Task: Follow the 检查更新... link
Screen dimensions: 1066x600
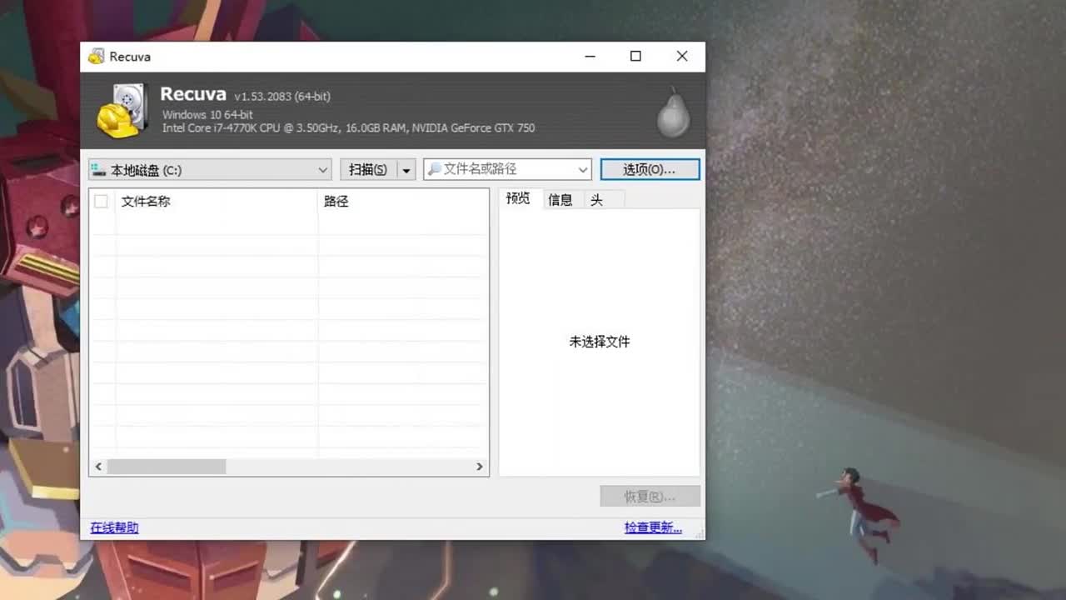Action: (x=653, y=527)
